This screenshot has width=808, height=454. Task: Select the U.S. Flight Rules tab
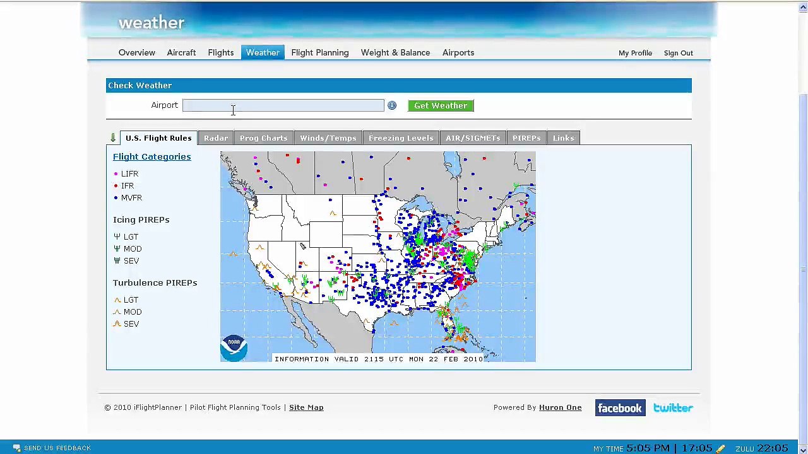(158, 138)
